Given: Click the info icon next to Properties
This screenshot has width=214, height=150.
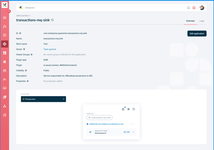Looking at the screenshot, I should pyautogui.click(x=28, y=81).
